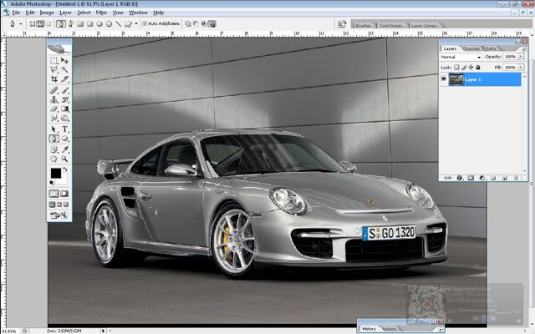
Task: Open the Layers panel flyout menu
Action: pyautogui.click(x=524, y=49)
